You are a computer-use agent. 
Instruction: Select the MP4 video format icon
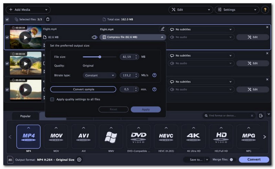pos(29,137)
